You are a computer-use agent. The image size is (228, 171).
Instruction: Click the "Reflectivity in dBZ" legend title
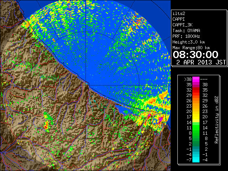[216, 120]
